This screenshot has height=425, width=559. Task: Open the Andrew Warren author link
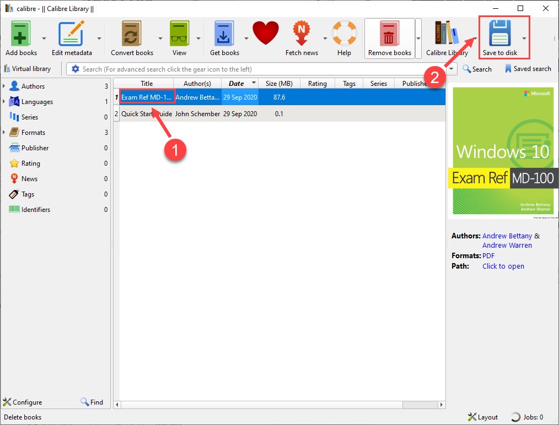507,245
